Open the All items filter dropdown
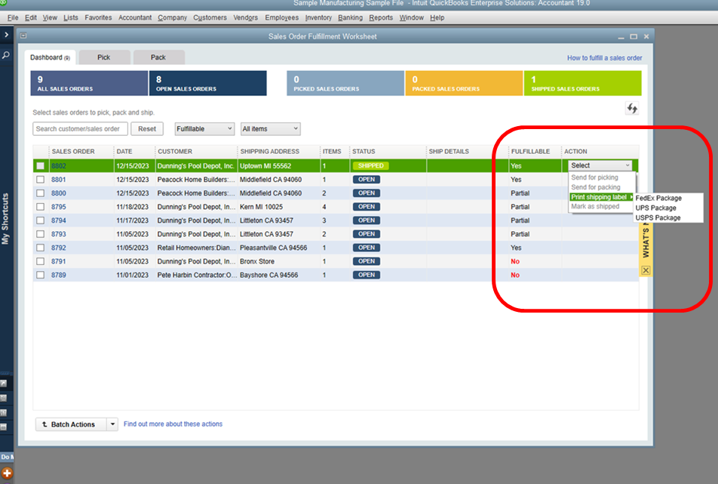 271,129
